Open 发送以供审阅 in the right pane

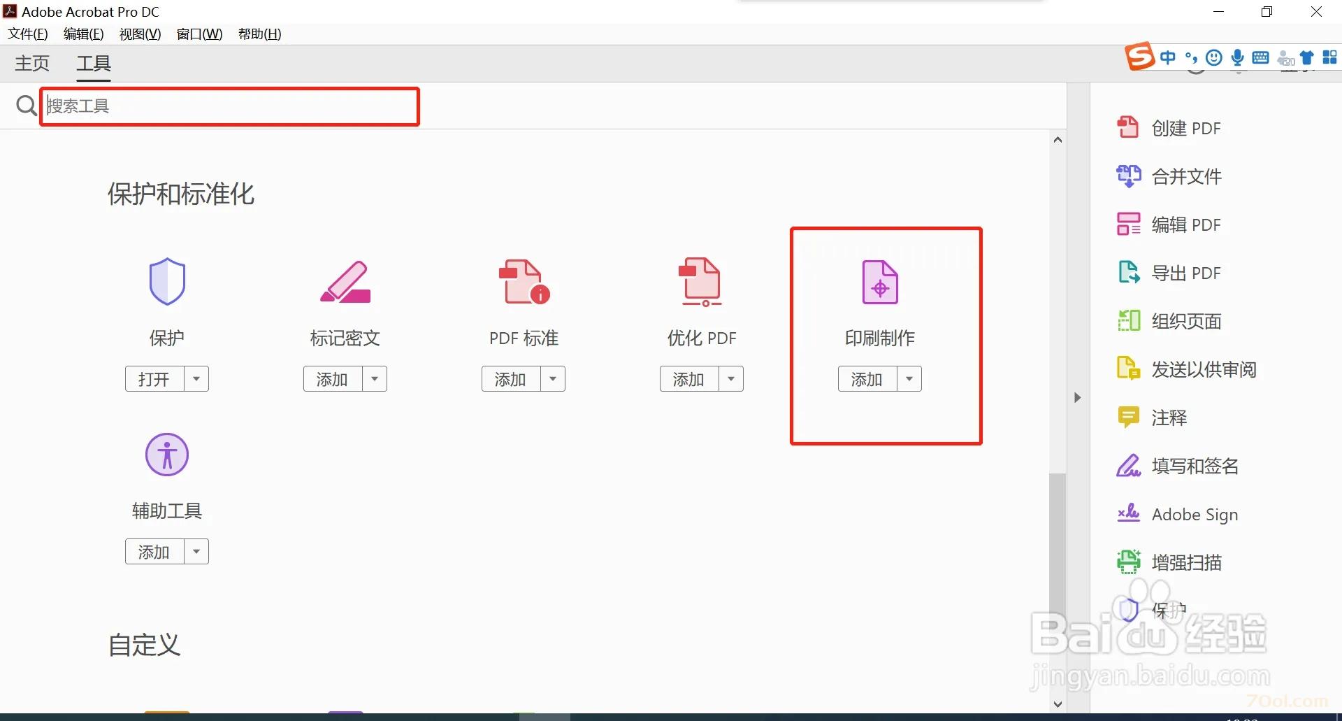click(1187, 369)
